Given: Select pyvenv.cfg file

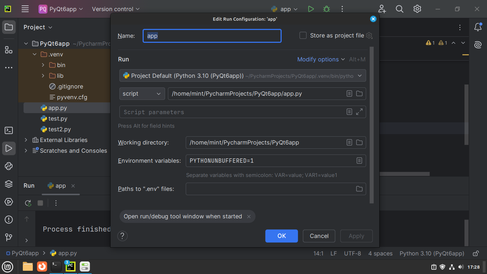Looking at the screenshot, I should coord(72,97).
